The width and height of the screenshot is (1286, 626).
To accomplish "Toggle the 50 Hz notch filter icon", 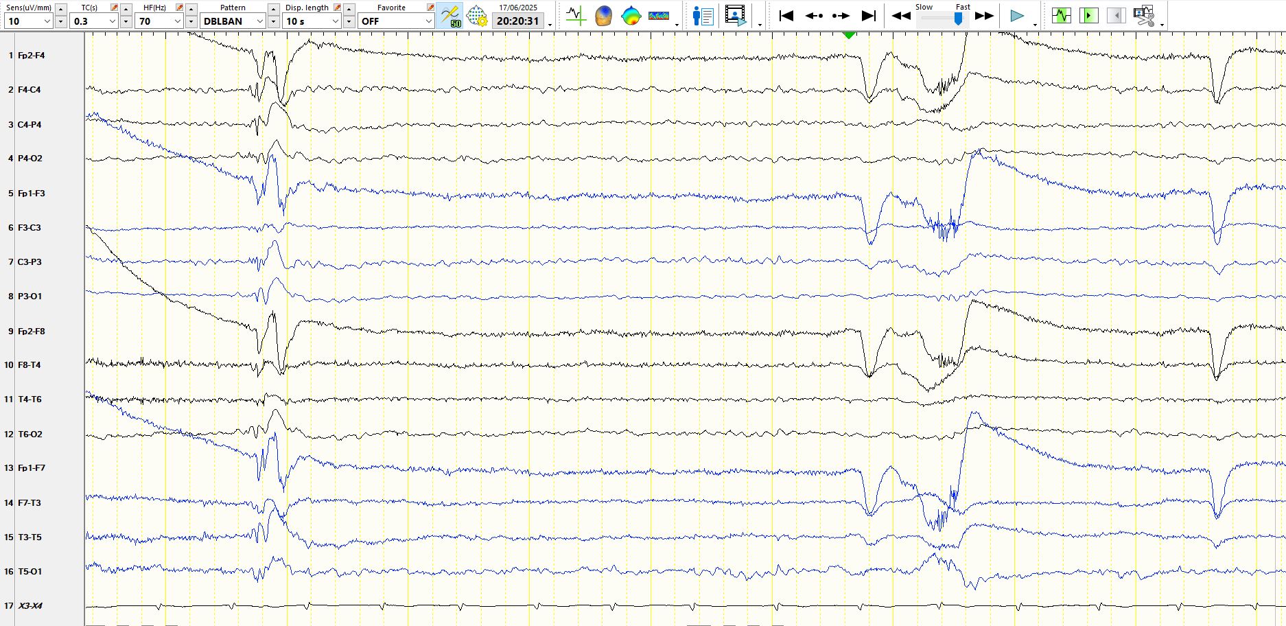I will (x=450, y=15).
